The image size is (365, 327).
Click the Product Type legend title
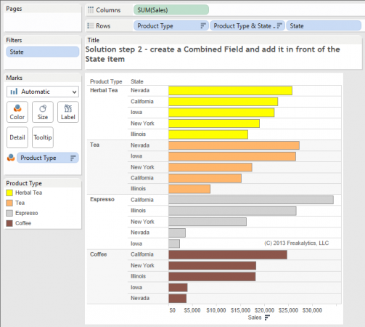[24, 183]
